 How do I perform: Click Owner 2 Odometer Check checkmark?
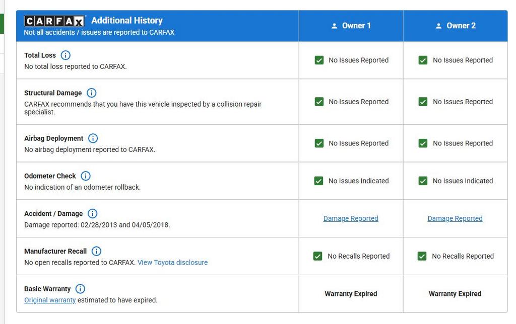[423, 181]
